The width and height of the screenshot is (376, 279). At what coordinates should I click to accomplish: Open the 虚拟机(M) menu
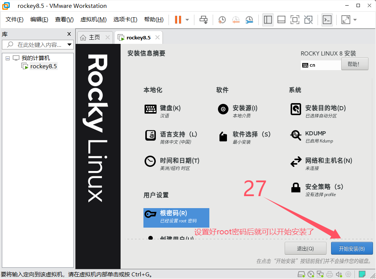93,19
